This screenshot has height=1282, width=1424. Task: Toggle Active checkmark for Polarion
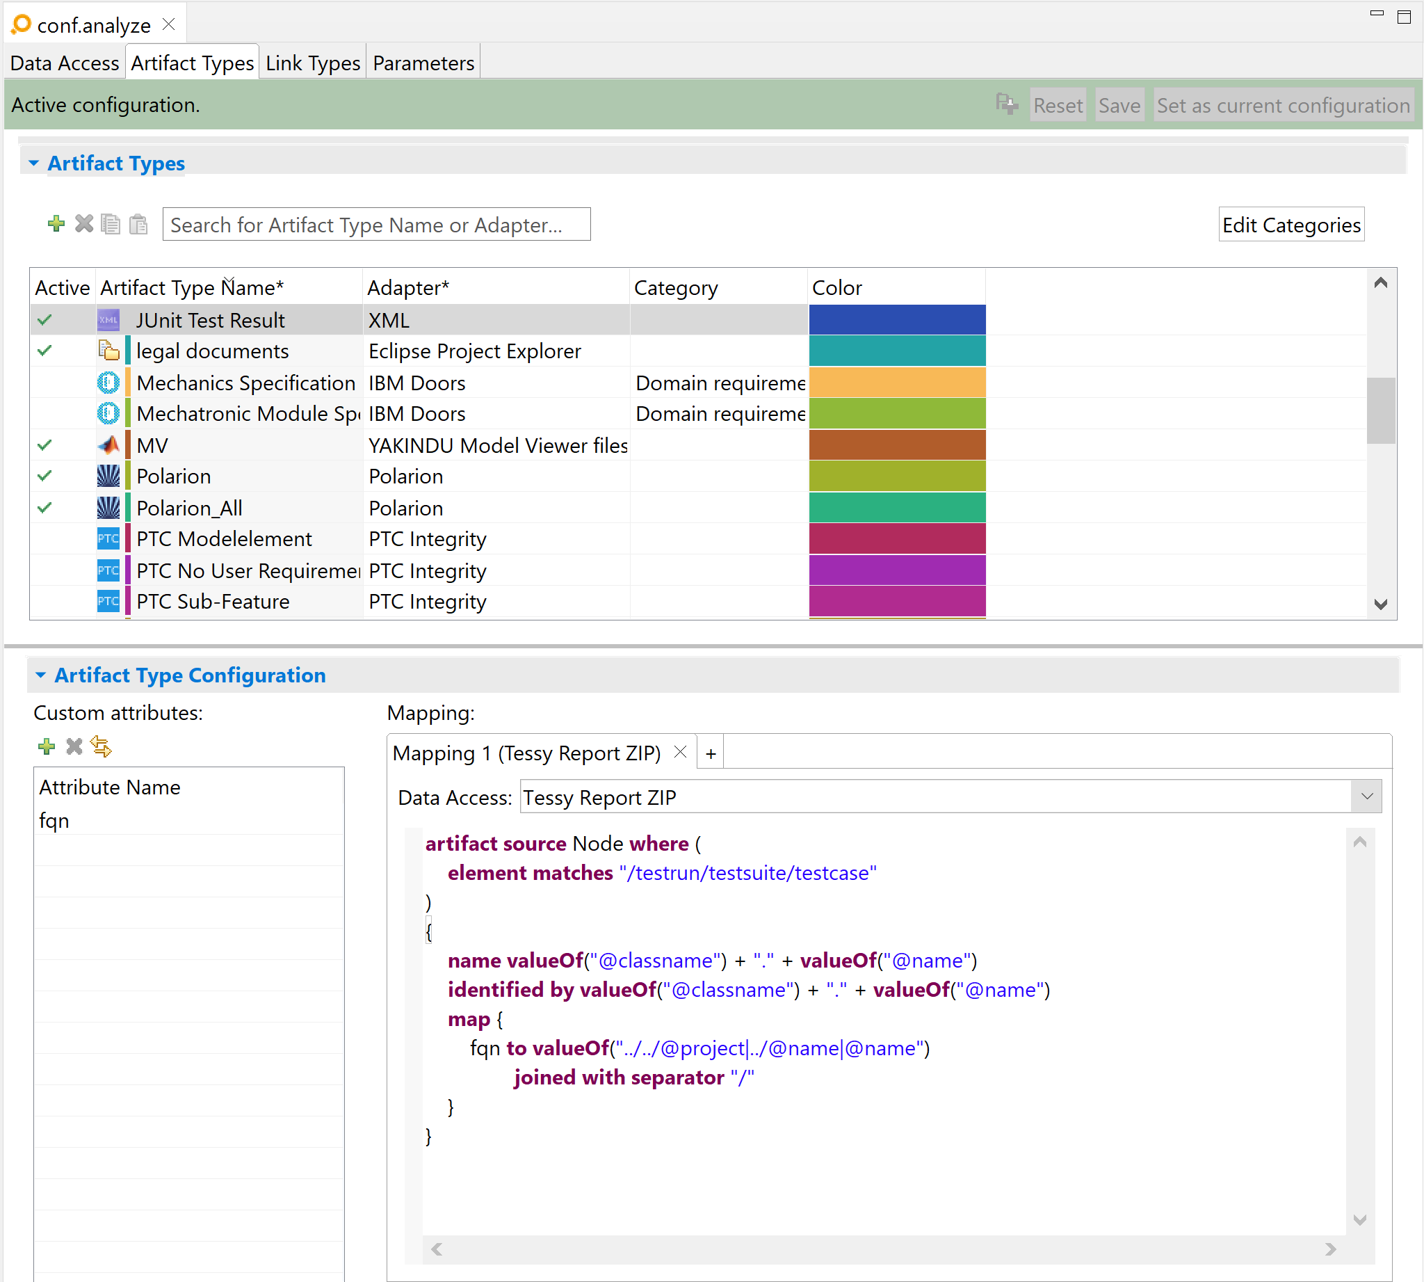click(45, 476)
